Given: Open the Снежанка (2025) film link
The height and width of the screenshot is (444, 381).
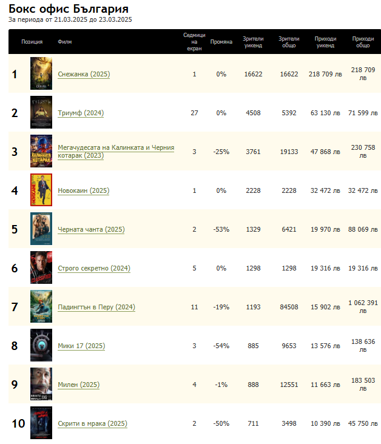Looking at the screenshot, I should pyautogui.click(x=84, y=74).
